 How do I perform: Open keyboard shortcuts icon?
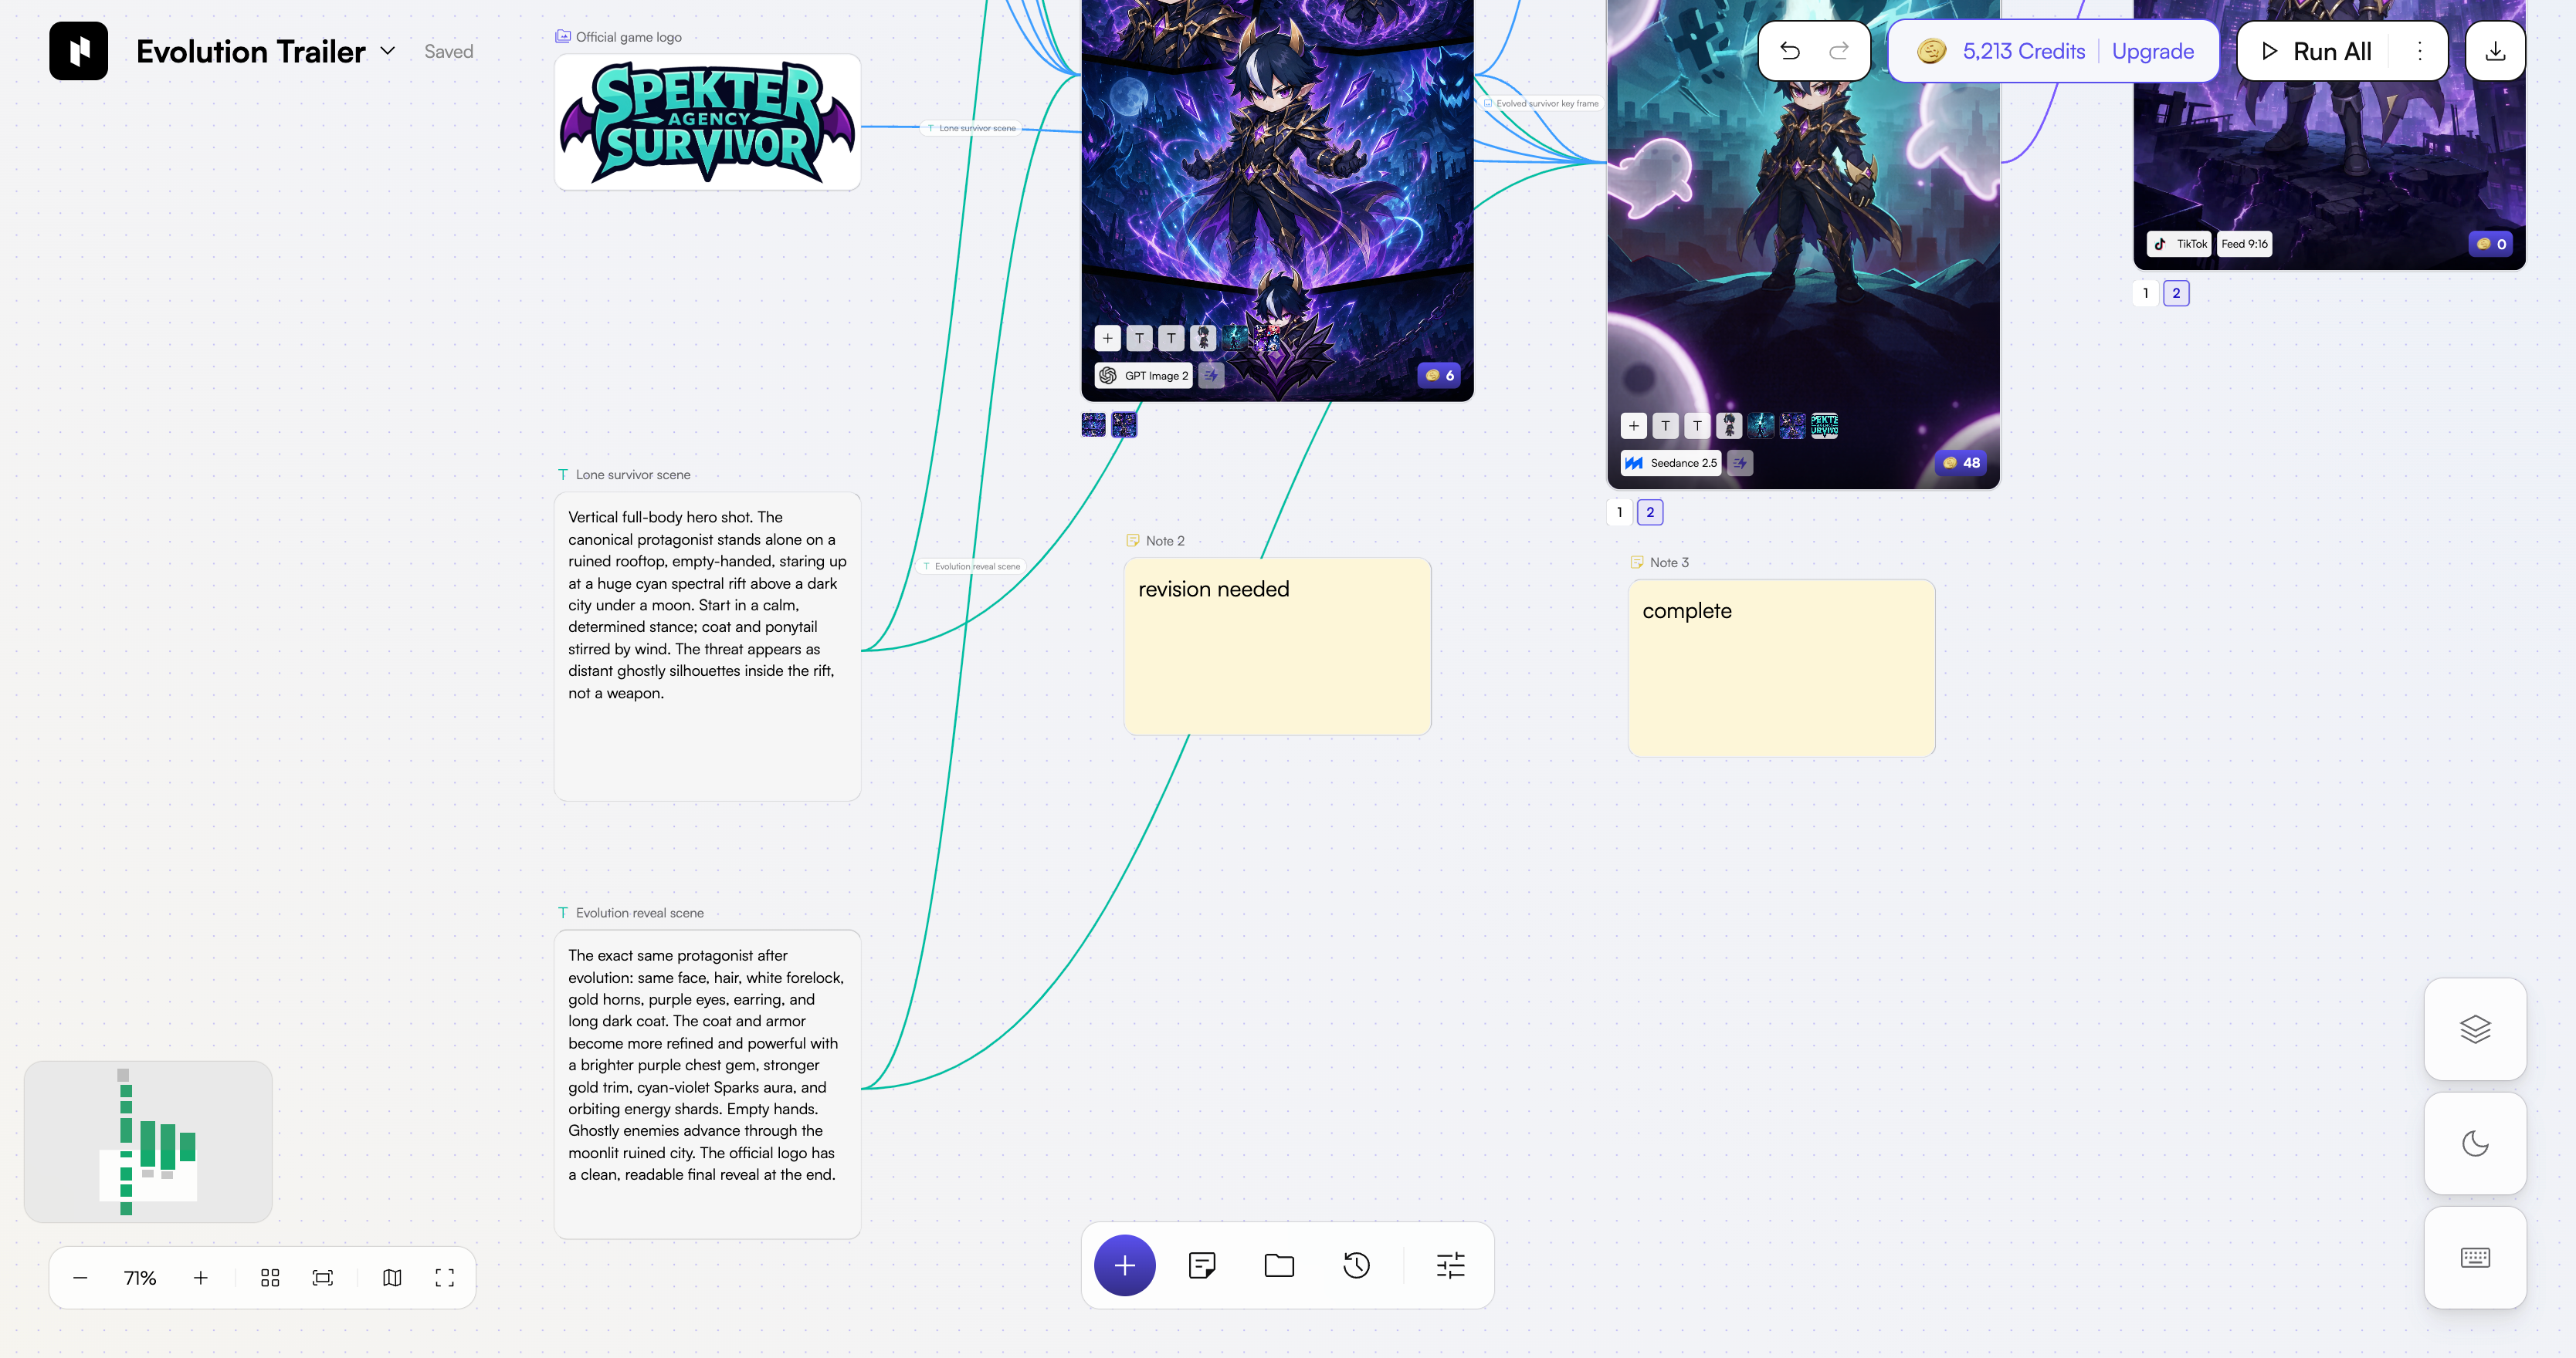point(2475,1257)
